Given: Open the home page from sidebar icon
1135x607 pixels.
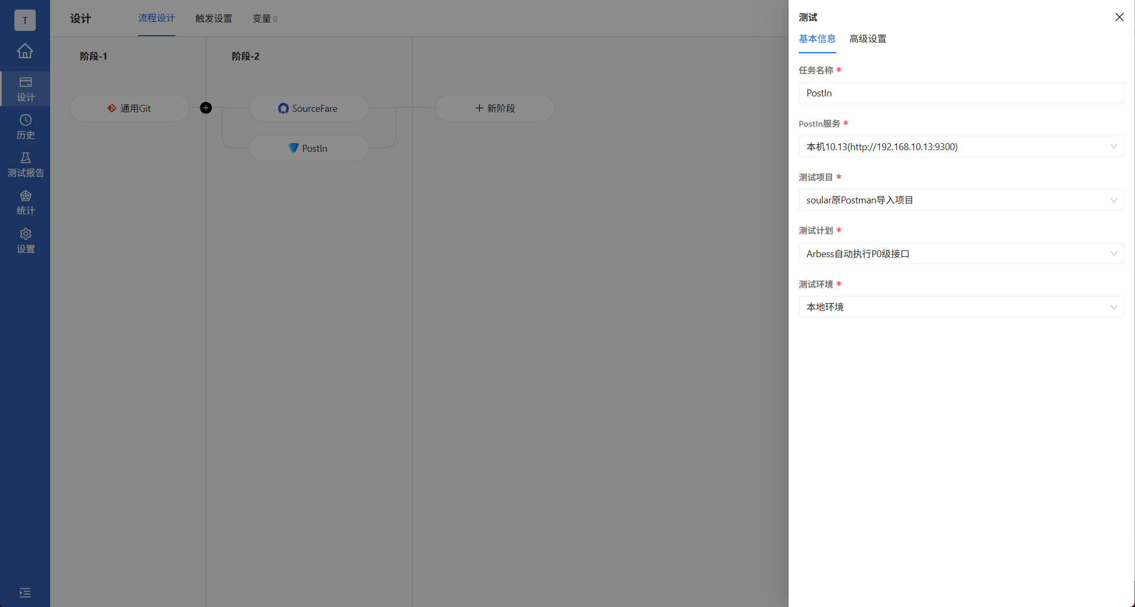Looking at the screenshot, I should coord(25,51).
